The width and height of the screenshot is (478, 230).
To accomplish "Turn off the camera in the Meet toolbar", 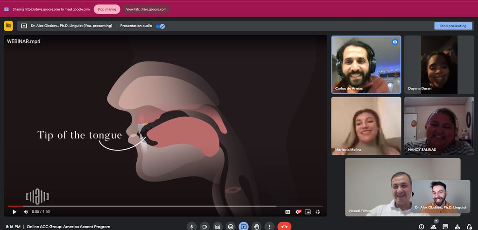I will [x=204, y=226].
